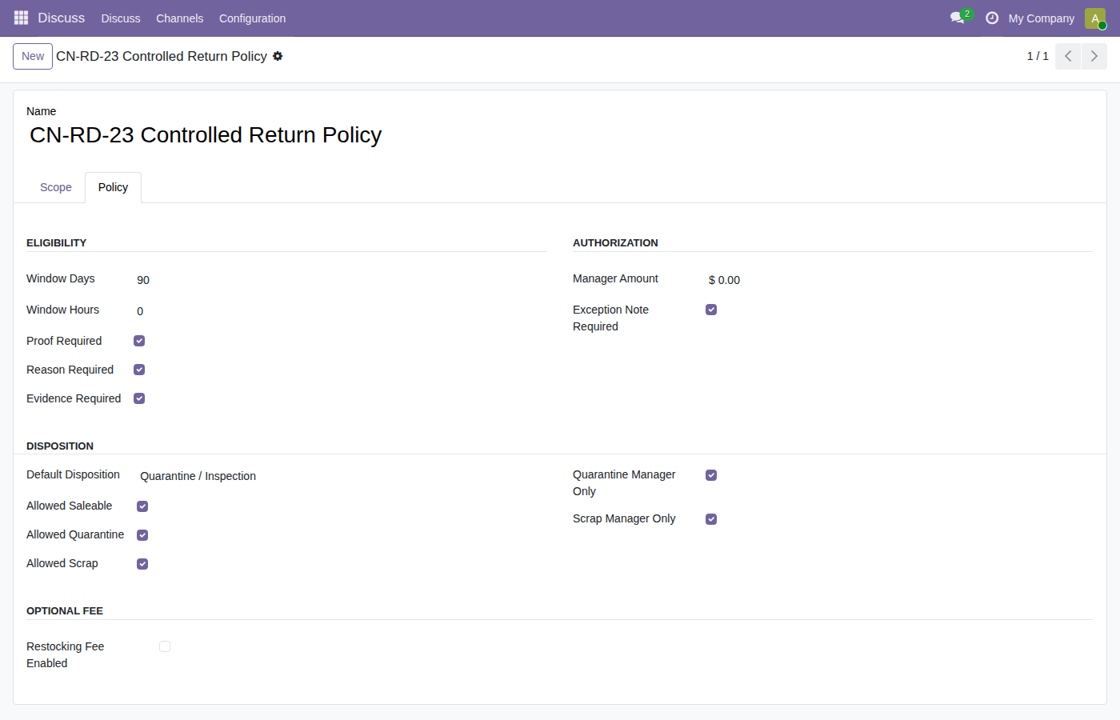Go to the previous record arrow
1120x720 pixels.
[x=1068, y=56]
